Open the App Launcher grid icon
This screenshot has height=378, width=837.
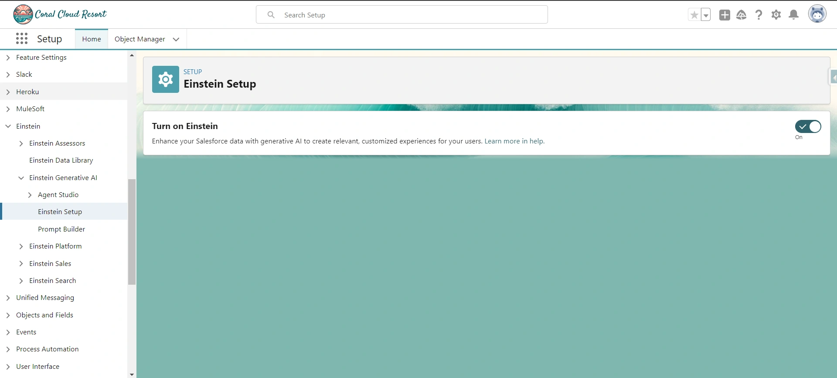pyautogui.click(x=22, y=39)
